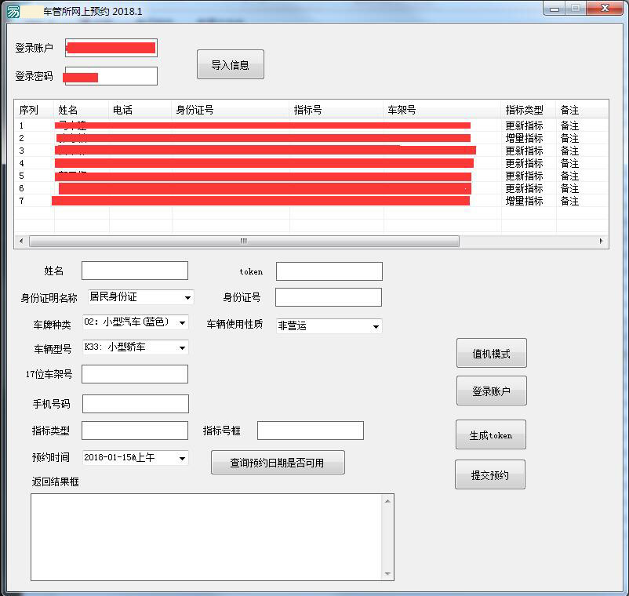Click the horizontal scrollbar of the table
Screen dimensions: 629x596
(x=243, y=242)
